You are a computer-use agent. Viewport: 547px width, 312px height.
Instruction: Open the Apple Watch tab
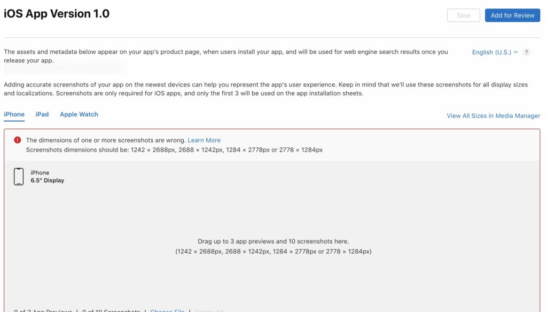tap(79, 114)
